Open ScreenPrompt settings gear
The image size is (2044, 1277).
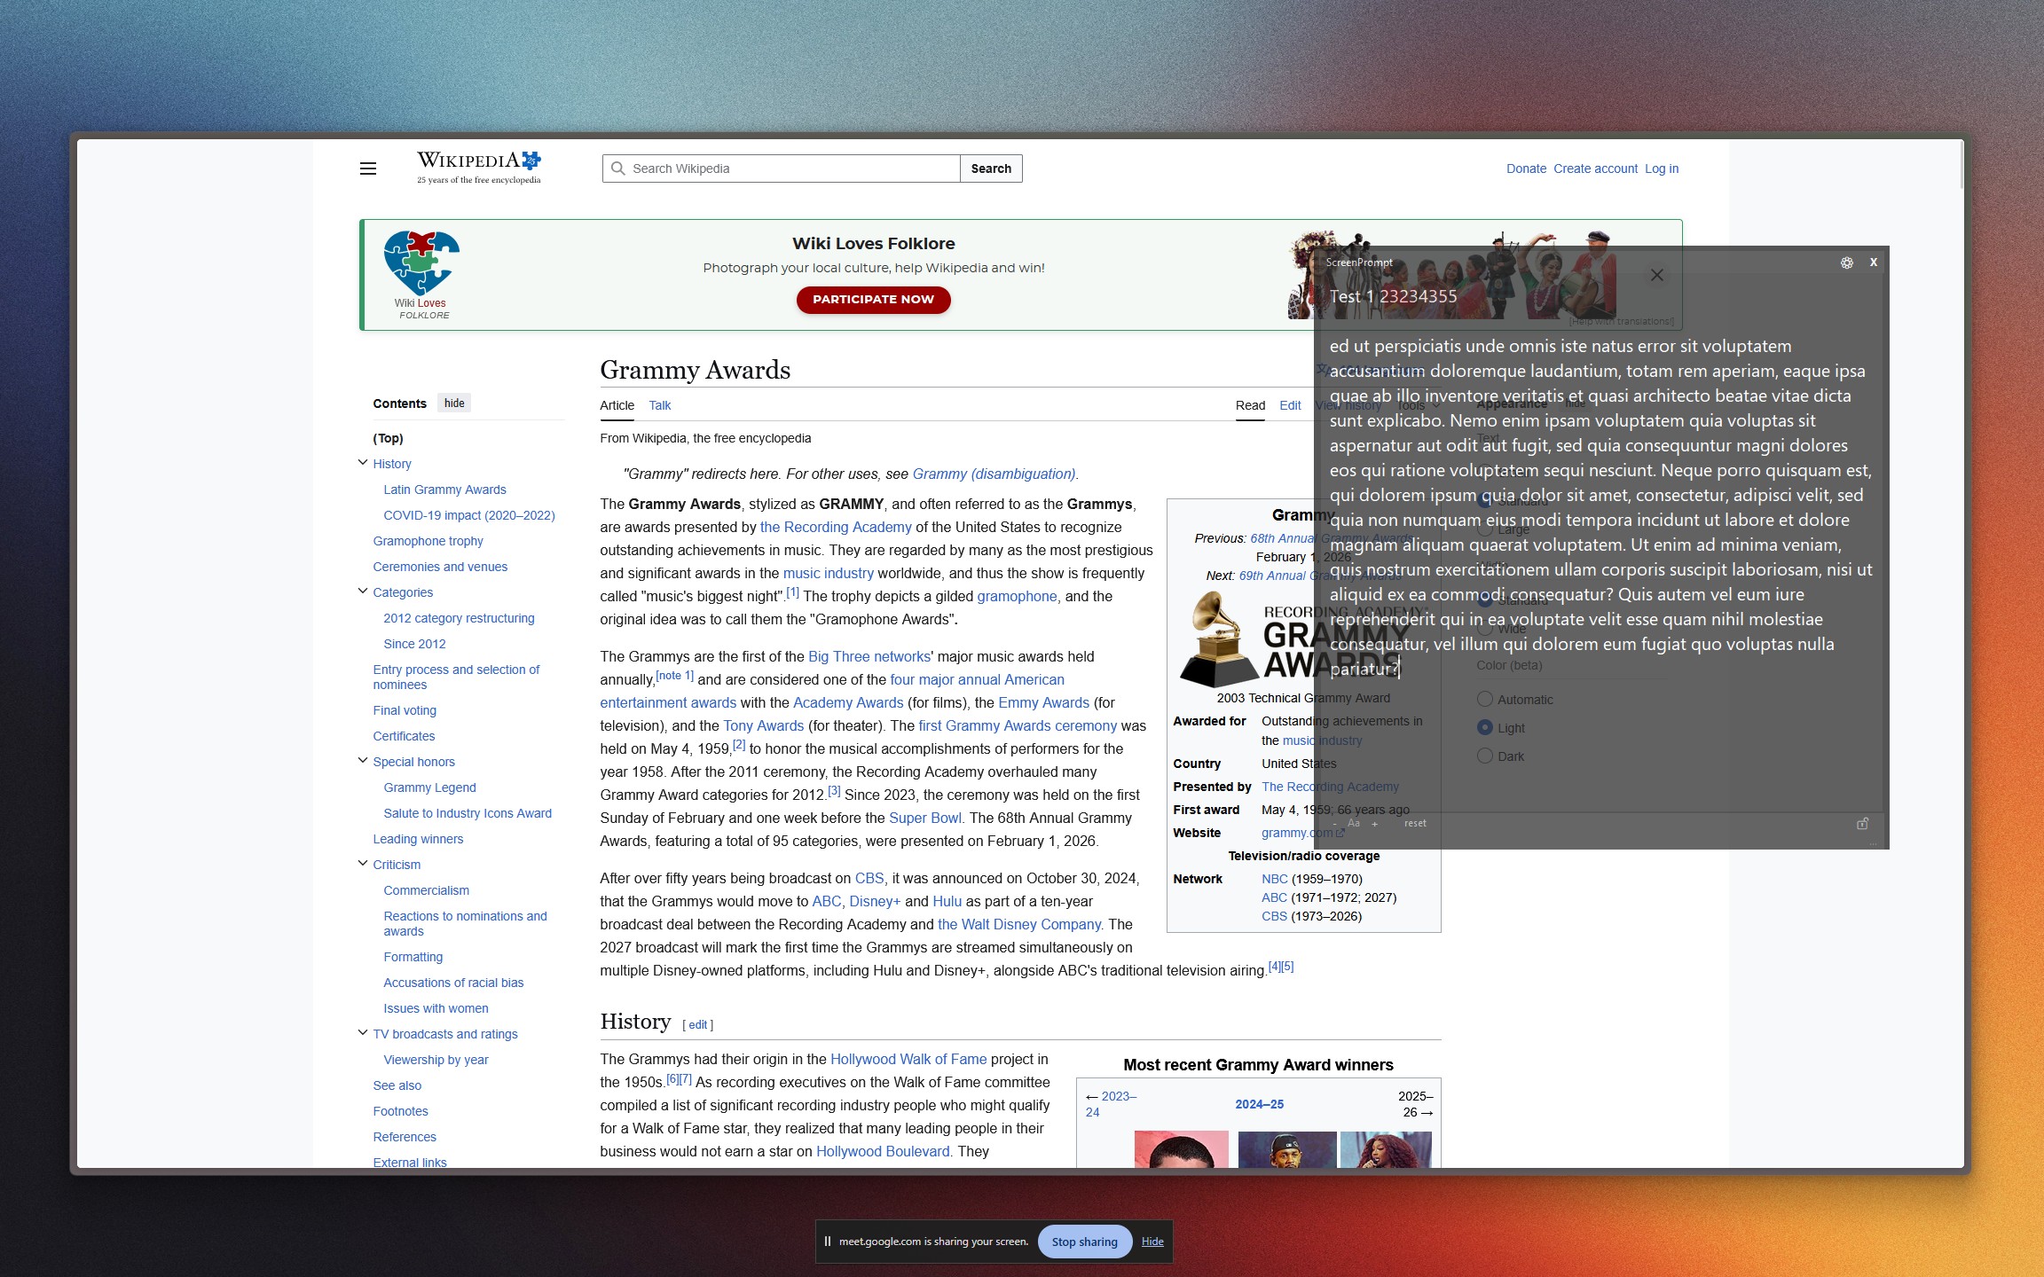pyautogui.click(x=1846, y=262)
